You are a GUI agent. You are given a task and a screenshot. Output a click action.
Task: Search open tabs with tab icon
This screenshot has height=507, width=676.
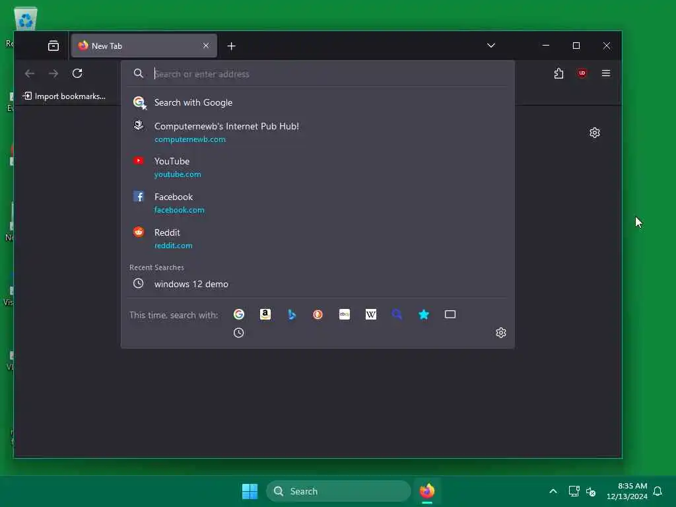click(x=450, y=314)
